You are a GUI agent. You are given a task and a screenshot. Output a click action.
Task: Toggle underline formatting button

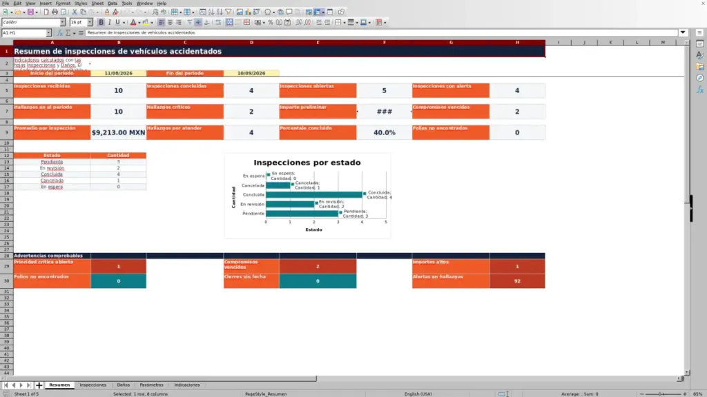[117, 22]
